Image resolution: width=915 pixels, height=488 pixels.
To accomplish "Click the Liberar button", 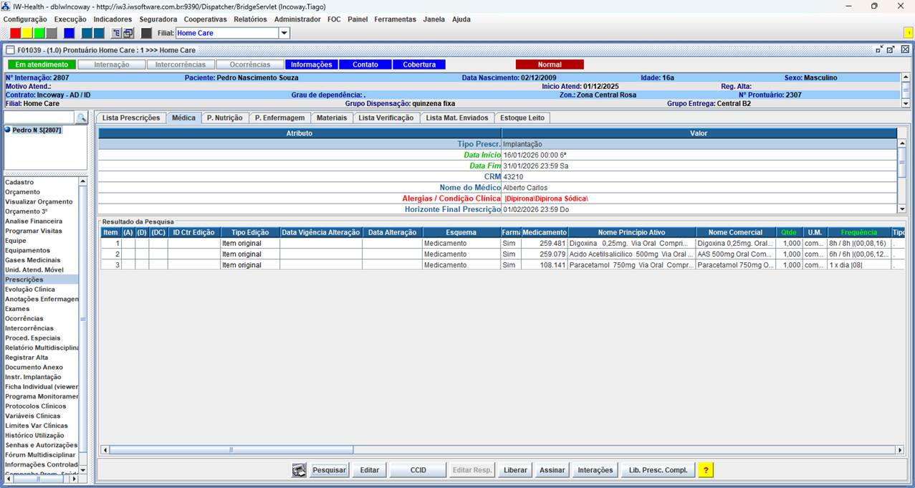I will [515, 470].
